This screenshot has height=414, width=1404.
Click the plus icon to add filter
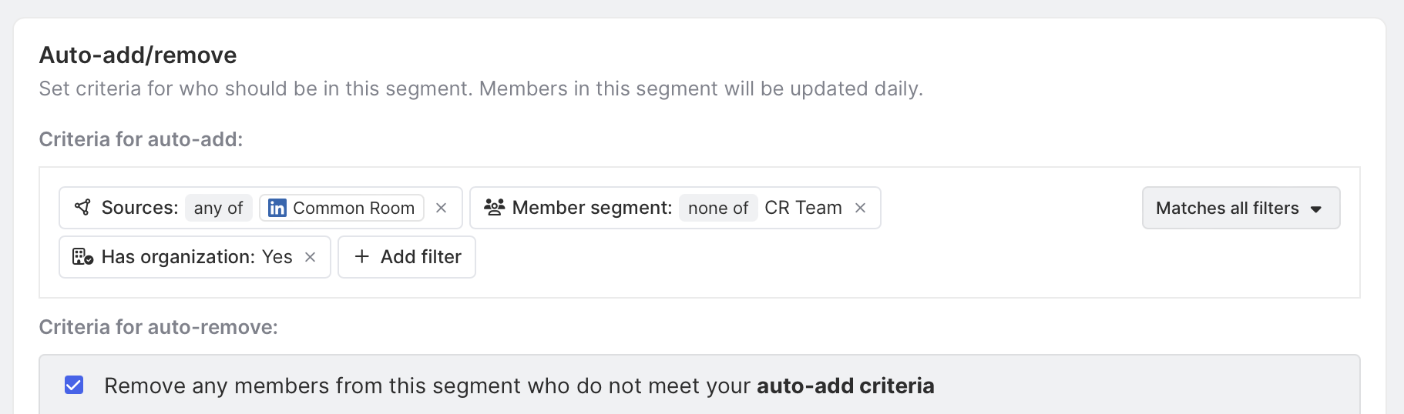(362, 256)
